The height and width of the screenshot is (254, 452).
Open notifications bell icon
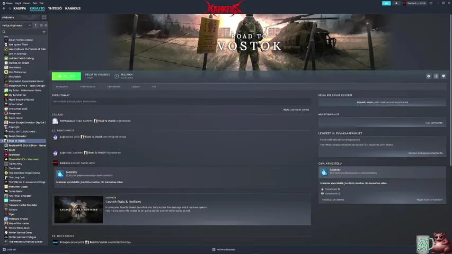click(396, 3)
